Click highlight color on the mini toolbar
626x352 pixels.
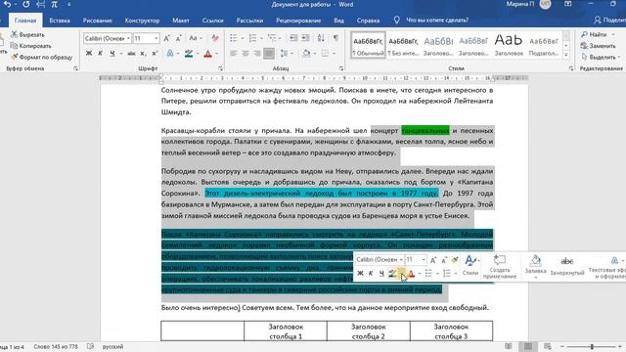point(393,274)
